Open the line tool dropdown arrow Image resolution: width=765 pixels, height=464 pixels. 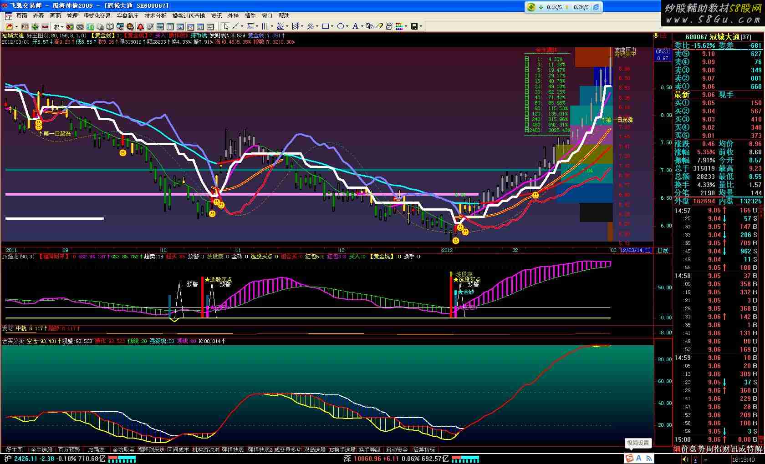tap(242, 26)
